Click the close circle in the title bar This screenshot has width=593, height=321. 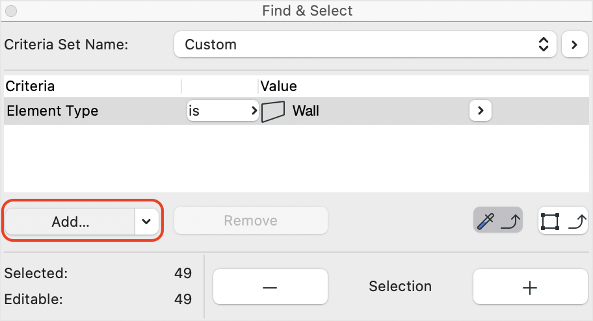[x=11, y=11]
